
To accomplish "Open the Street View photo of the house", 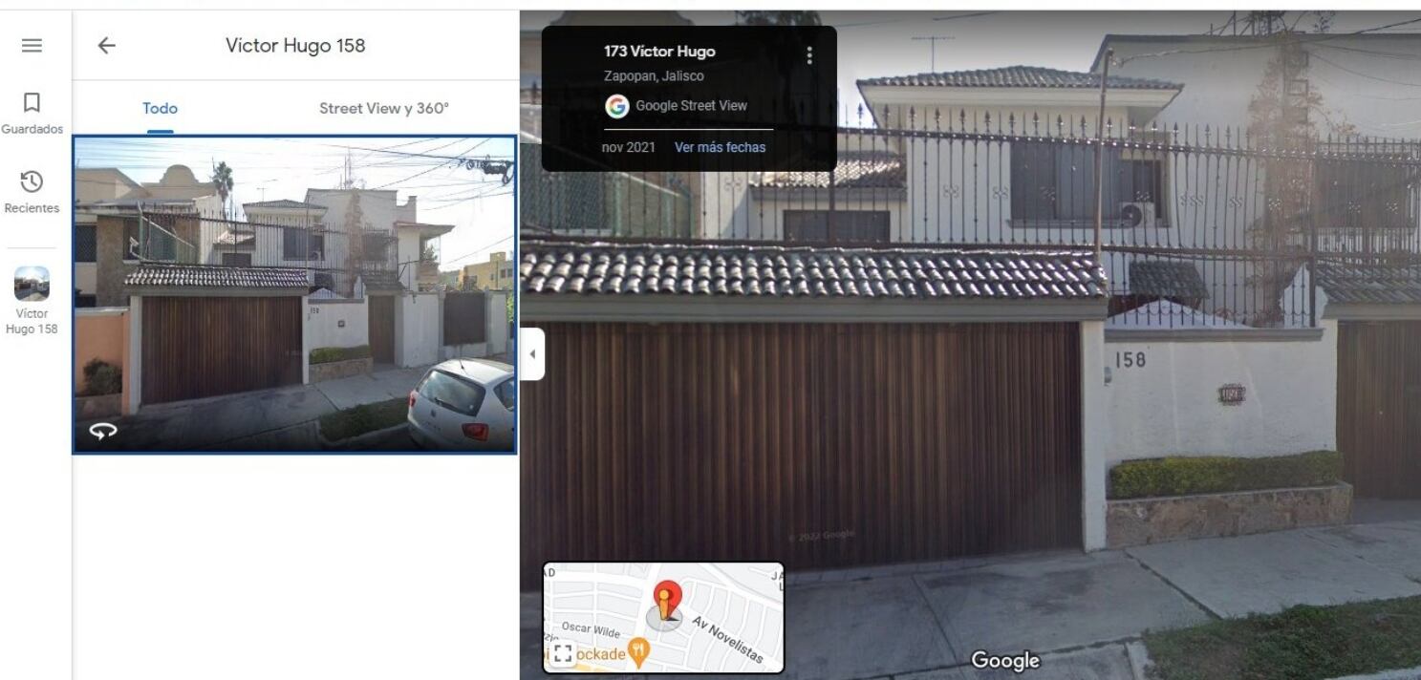I will pyautogui.click(x=294, y=294).
